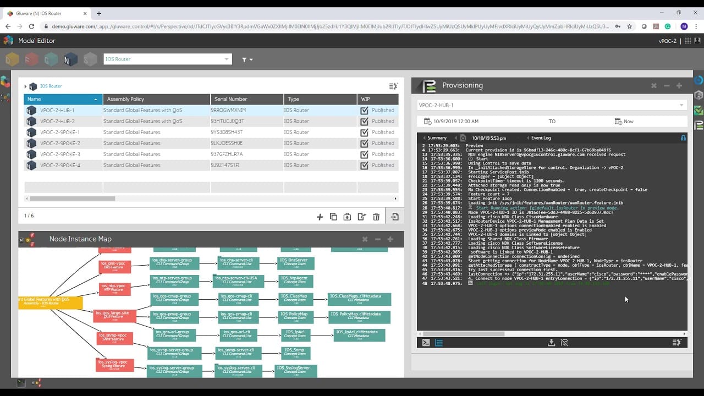Click the node table horizontal scrollbar
The image size is (704, 396).
click(72, 199)
